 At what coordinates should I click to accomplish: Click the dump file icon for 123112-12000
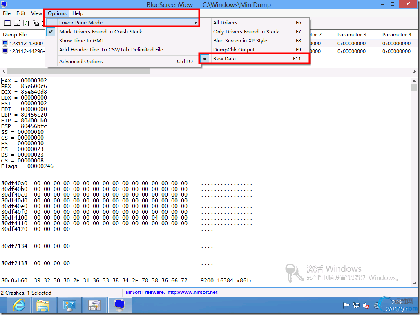tap(5, 43)
